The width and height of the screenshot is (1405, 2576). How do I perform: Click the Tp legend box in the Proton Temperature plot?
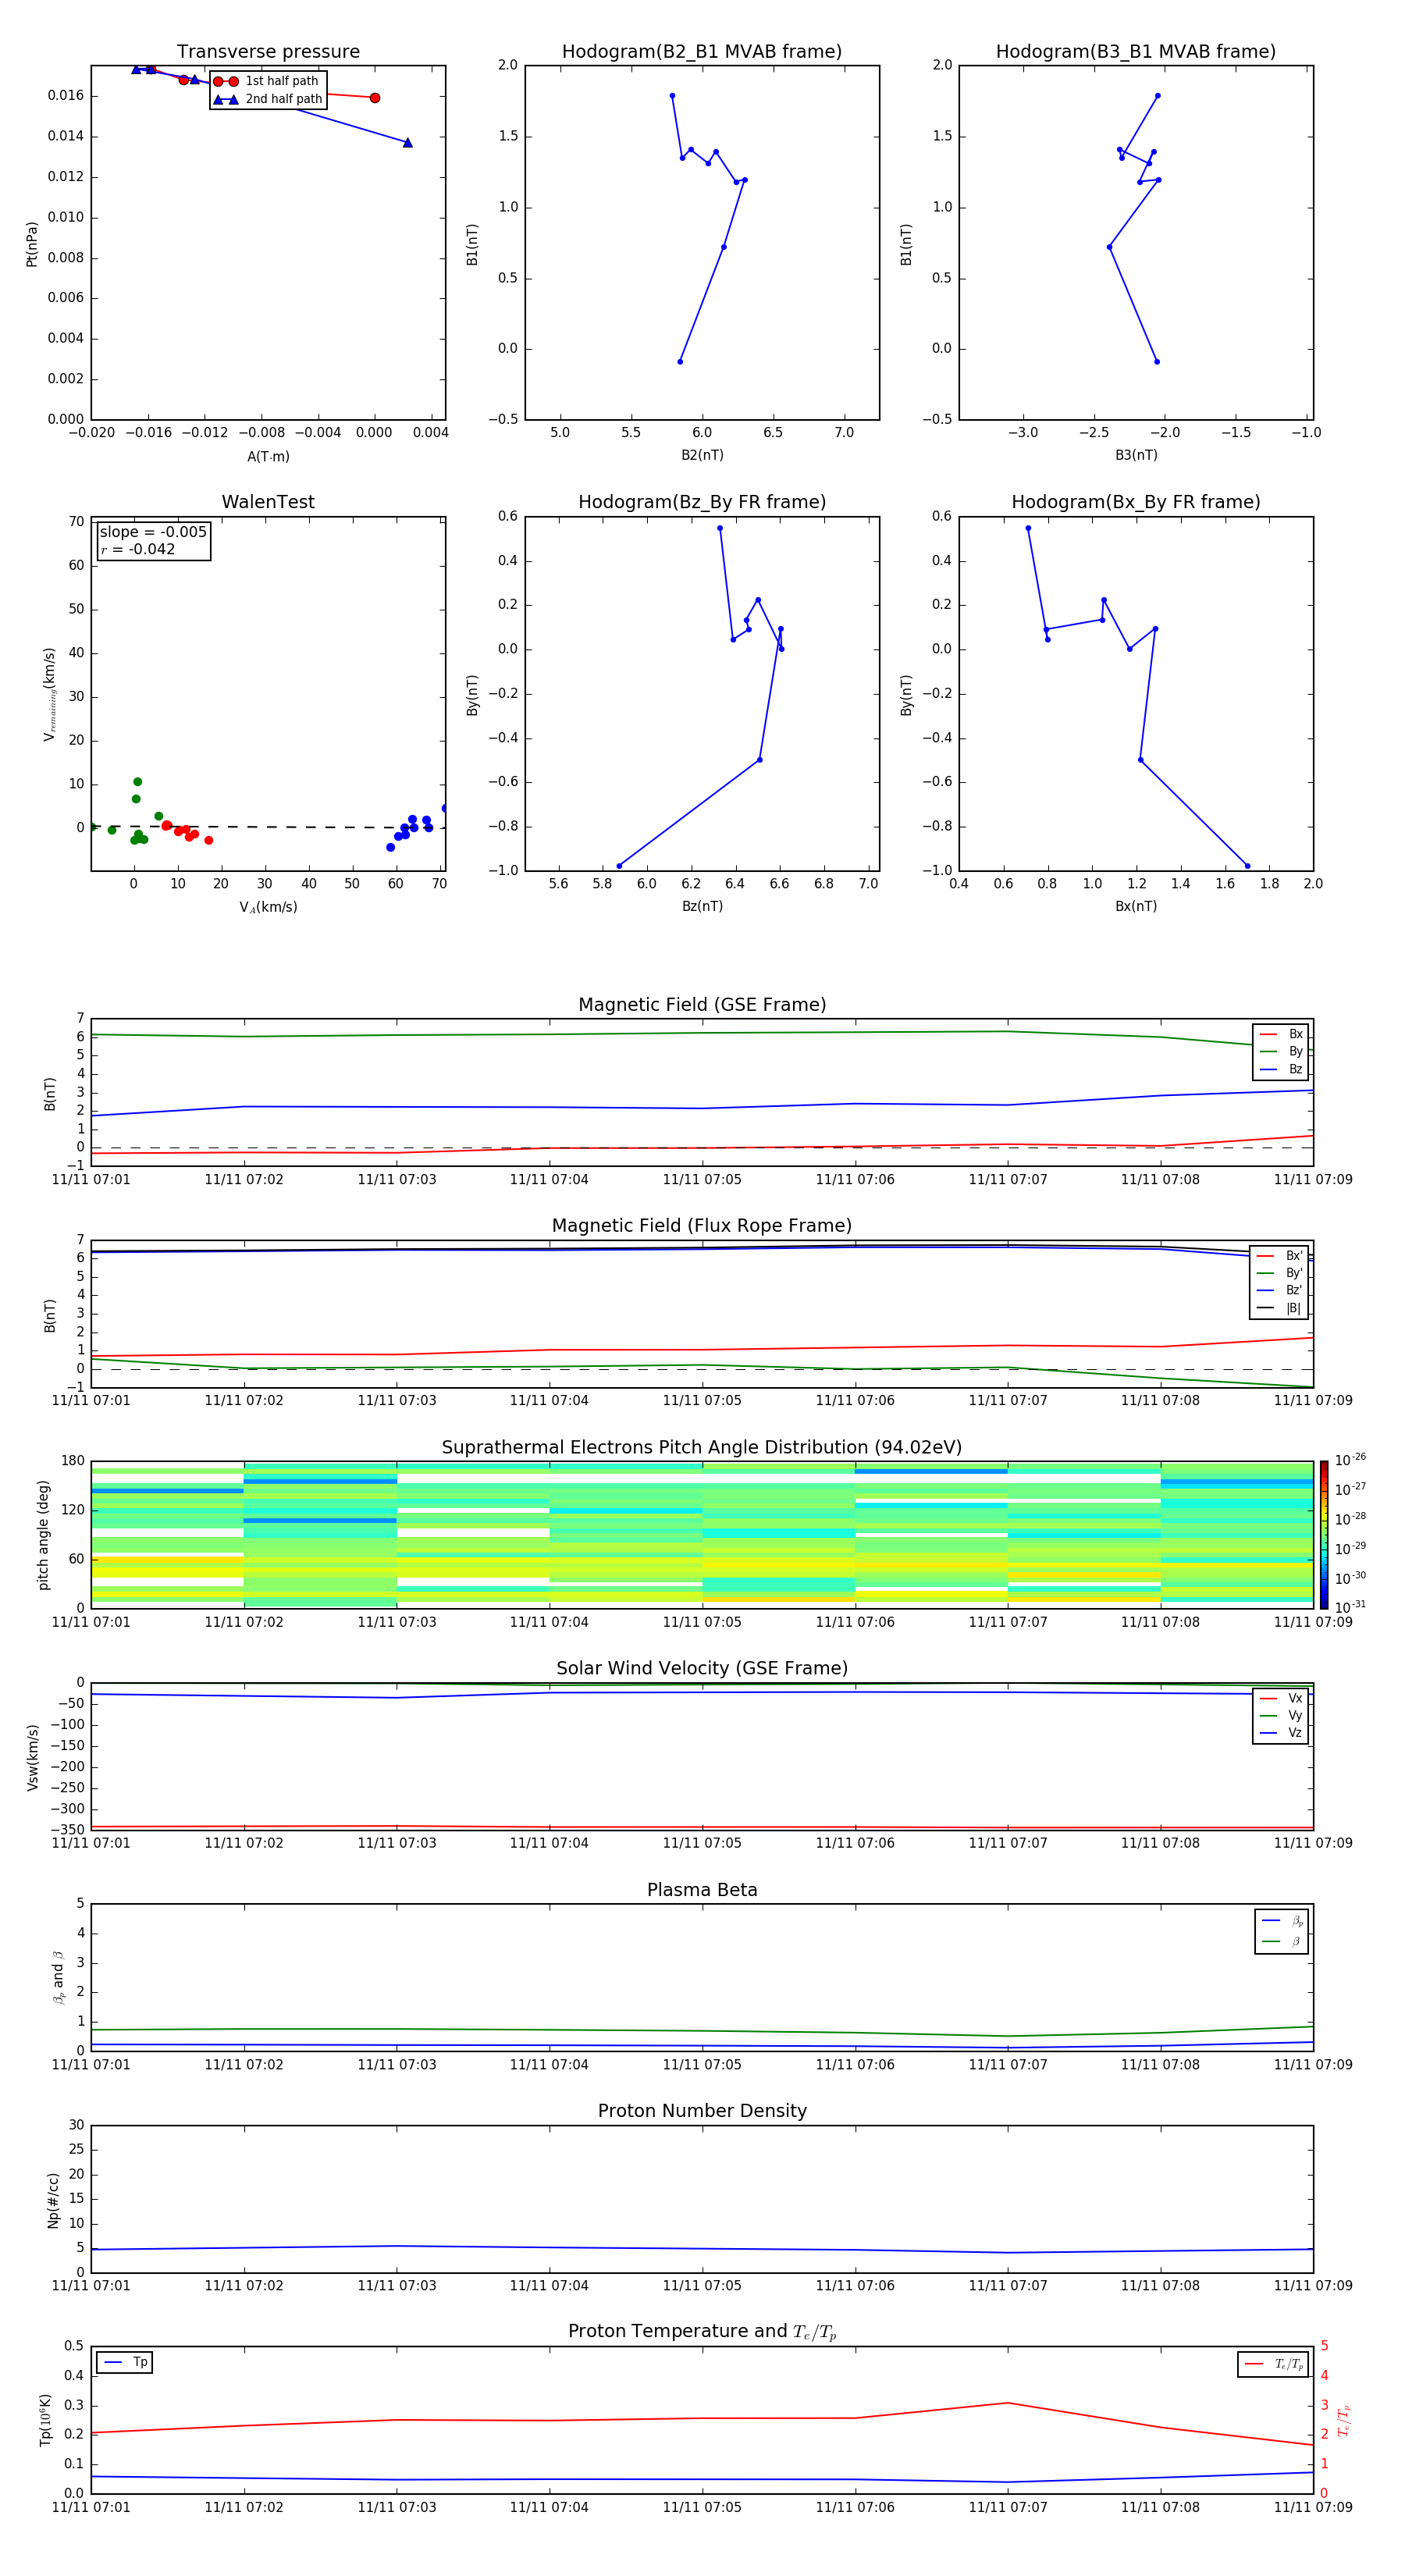[125, 2362]
